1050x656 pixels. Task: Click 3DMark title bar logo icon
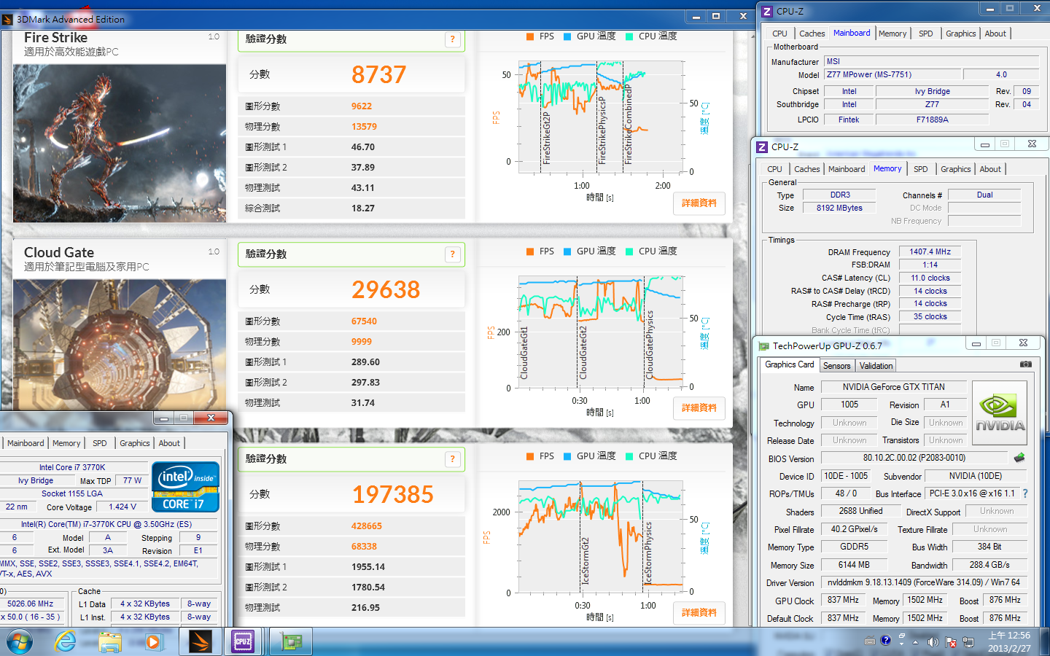pos(7,20)
